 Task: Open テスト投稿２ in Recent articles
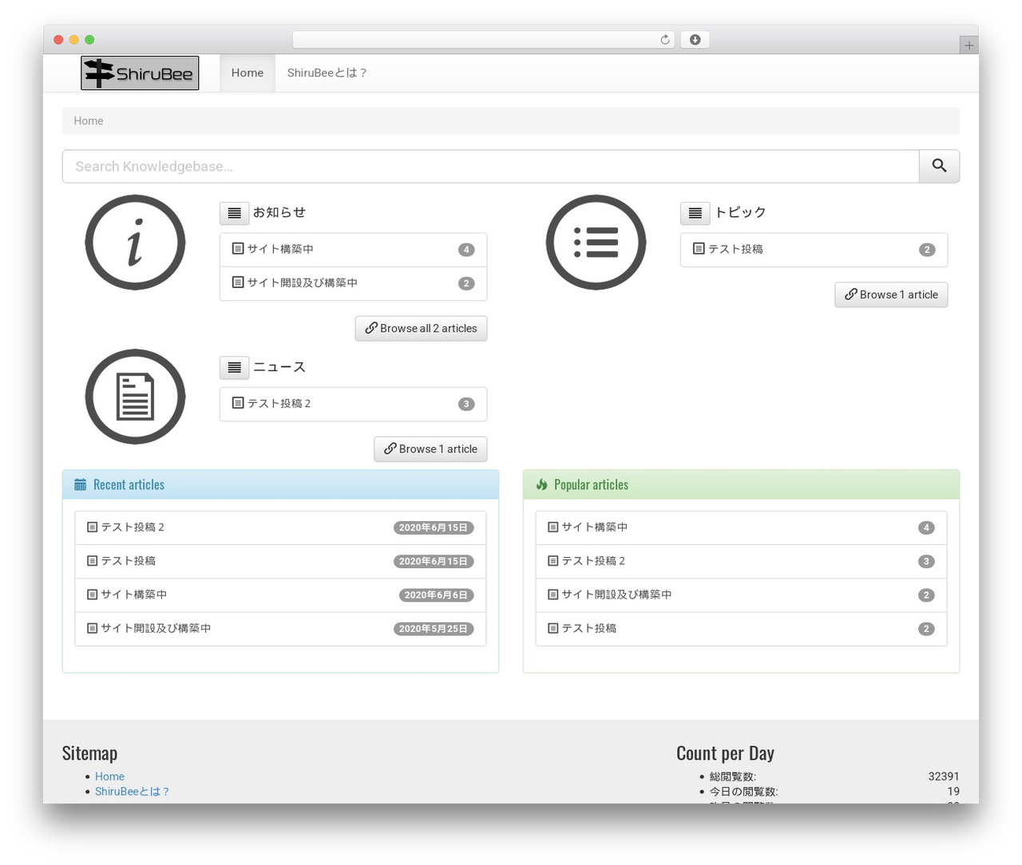click(x=280, y=527)
